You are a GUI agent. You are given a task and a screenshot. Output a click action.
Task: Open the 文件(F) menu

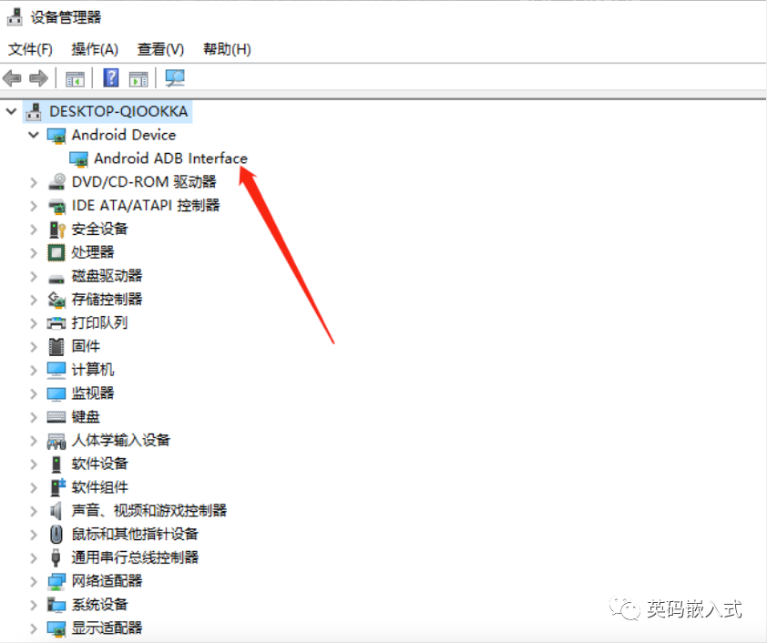(x=30, y=48)
